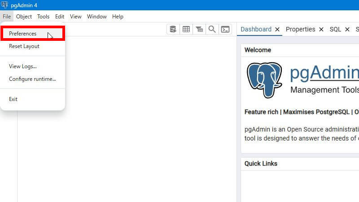Click the pgAdmin 4 title bar icon

coord(4,5)
